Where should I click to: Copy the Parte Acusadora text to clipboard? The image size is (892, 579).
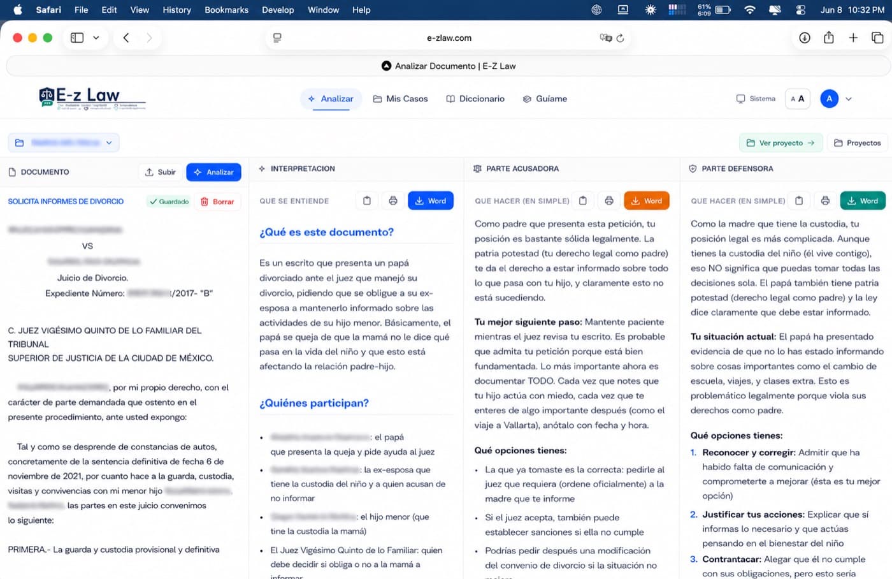point(583,201)
